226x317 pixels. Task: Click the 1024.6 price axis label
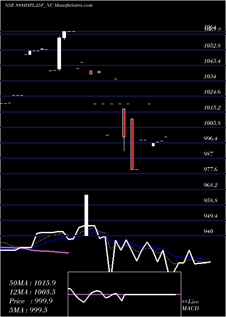212,92
